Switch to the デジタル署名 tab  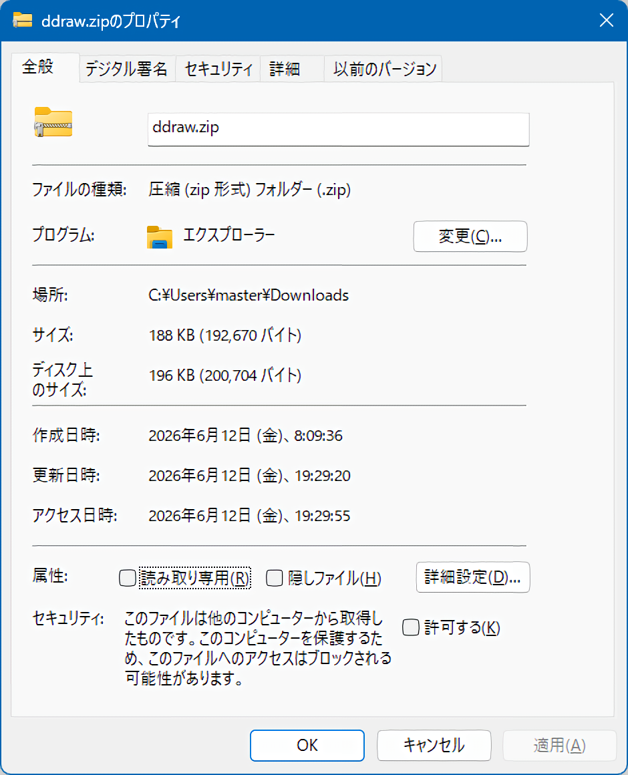point(126,69)
